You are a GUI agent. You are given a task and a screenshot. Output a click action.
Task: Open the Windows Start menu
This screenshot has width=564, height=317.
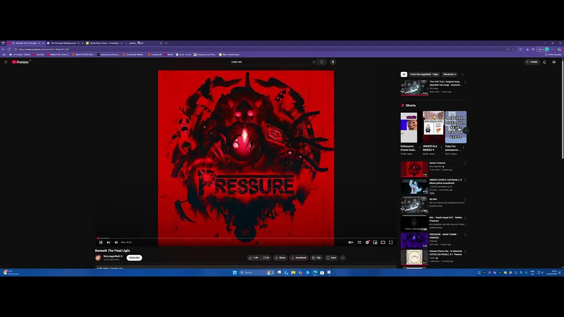click(235, 273)
